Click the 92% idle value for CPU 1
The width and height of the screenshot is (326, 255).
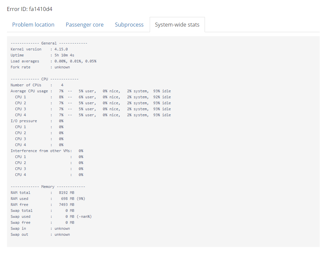tap(162, 97)
